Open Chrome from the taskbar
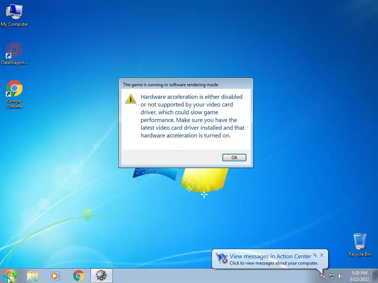This screenshot has height=283, width=378. [78, 276]
